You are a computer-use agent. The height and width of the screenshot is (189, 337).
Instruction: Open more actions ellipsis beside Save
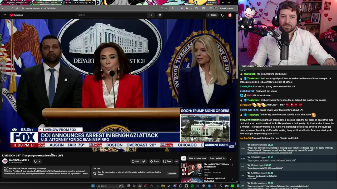(176, 161)
